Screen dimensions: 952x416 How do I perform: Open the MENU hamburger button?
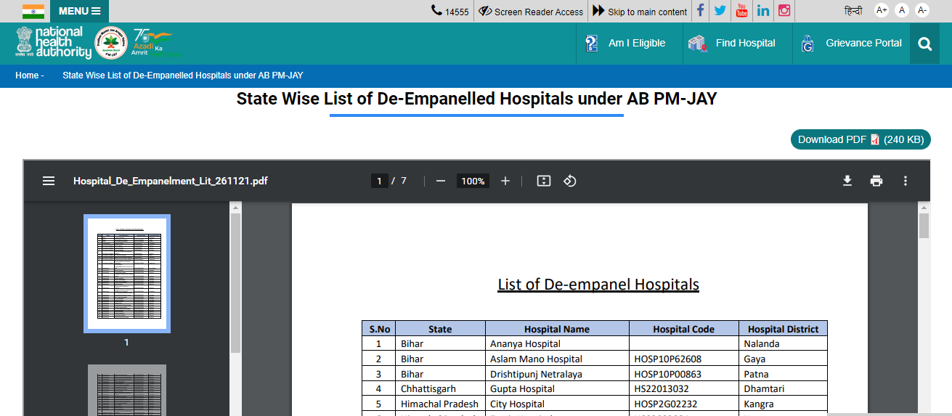[x=79, y=11]
